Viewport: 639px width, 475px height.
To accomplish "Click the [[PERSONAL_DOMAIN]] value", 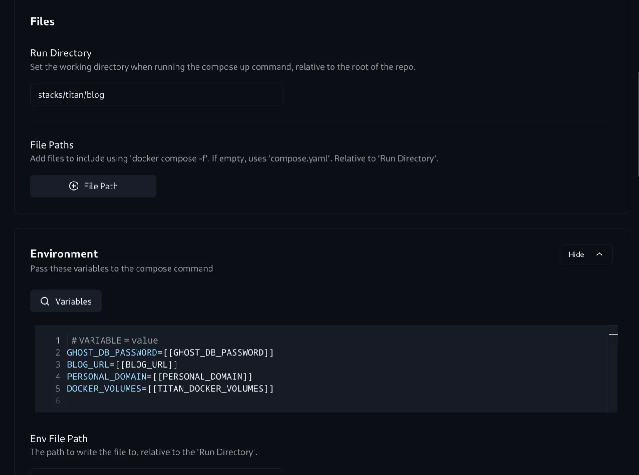I will pyautogui.click(x=202, y=377).
